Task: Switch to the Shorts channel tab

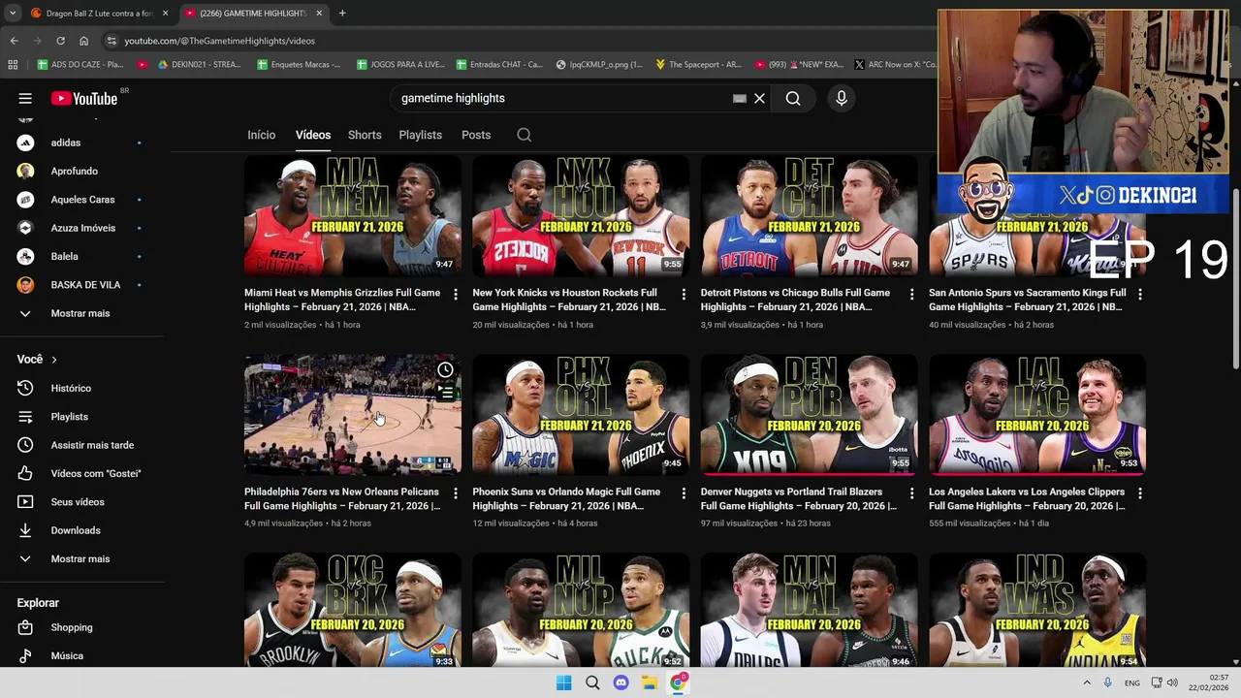Action: [x=365, y=135]
